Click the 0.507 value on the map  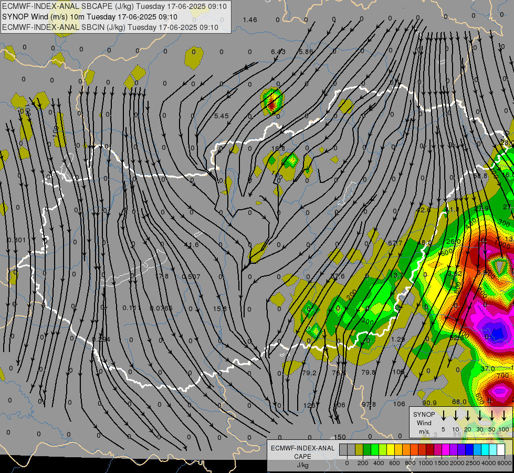coord(191,277)
